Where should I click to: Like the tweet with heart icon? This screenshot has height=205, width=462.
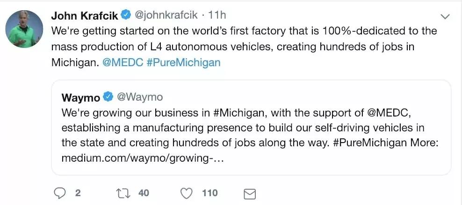[187, 193]
